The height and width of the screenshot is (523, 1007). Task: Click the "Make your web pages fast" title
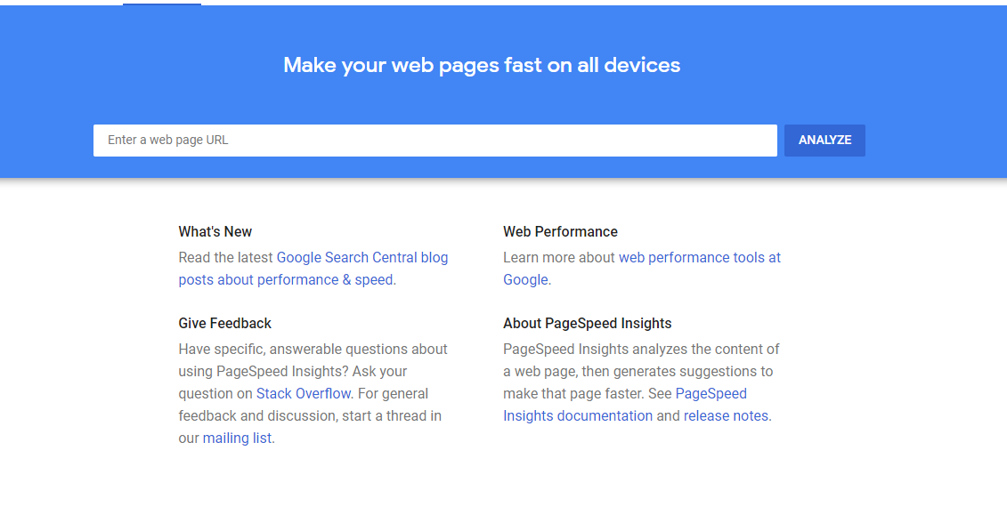tap(482, 65)
